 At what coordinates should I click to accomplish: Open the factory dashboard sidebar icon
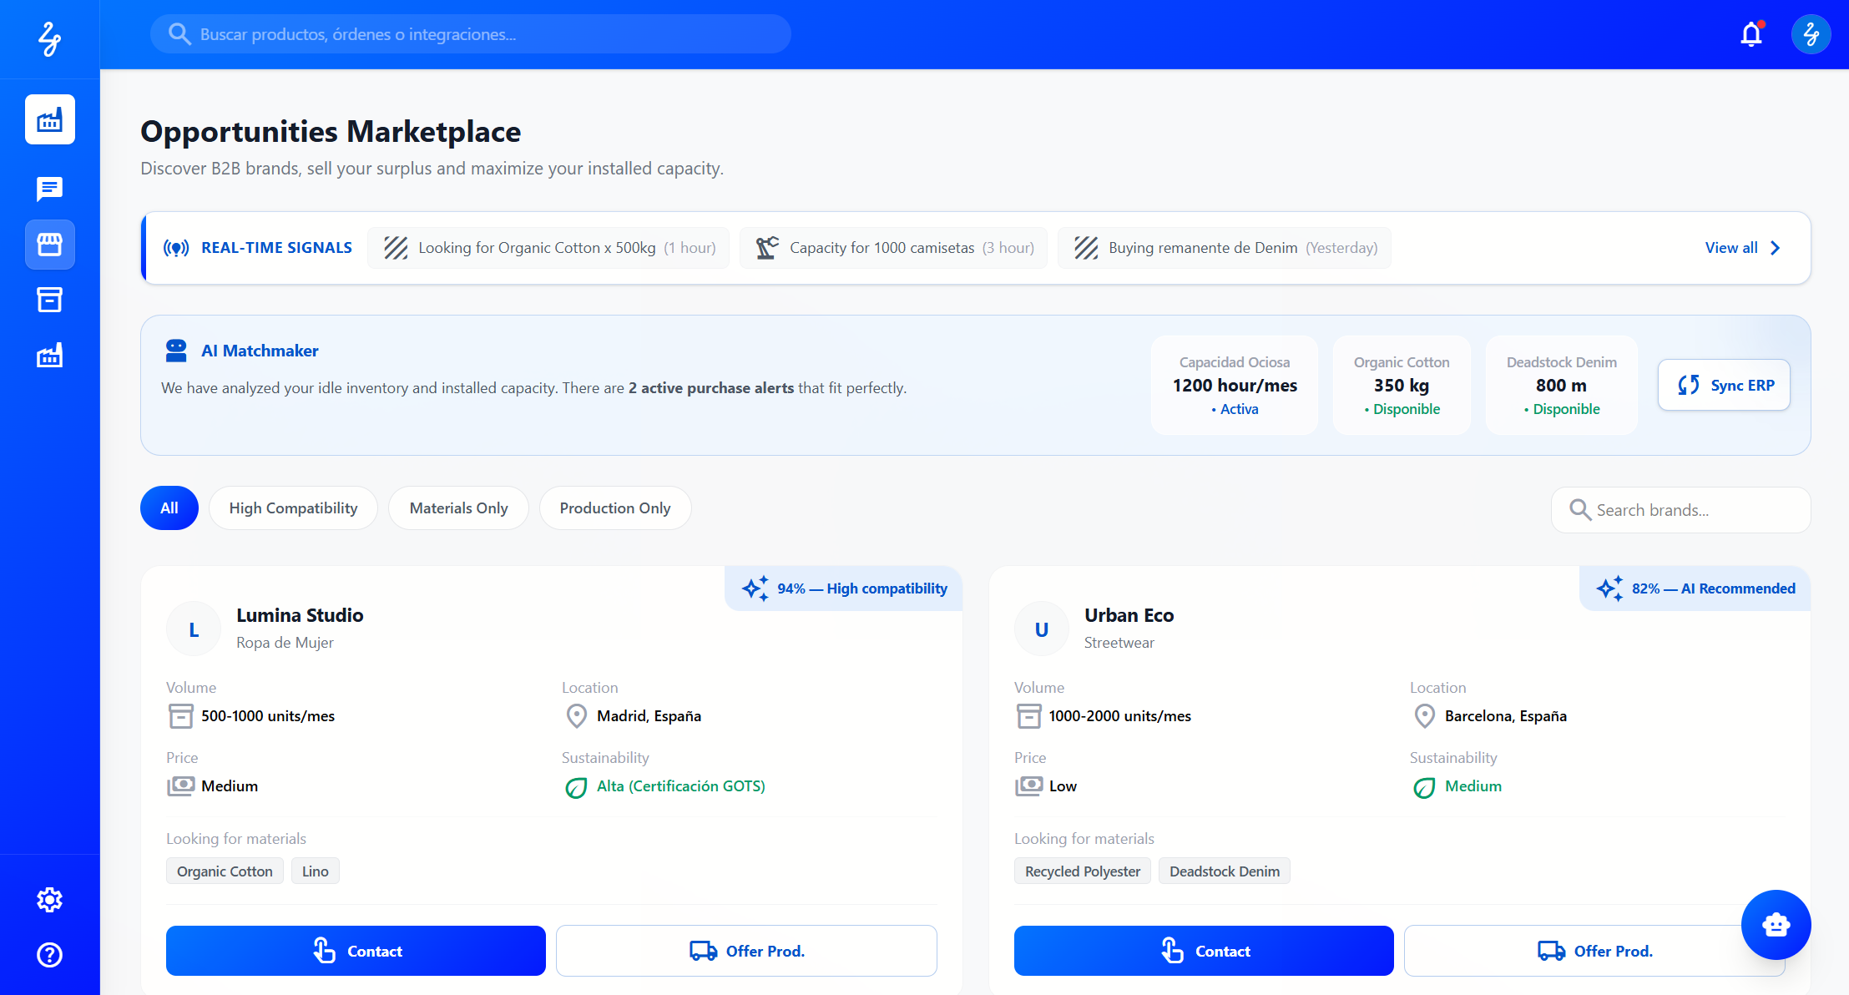point(50,119)
